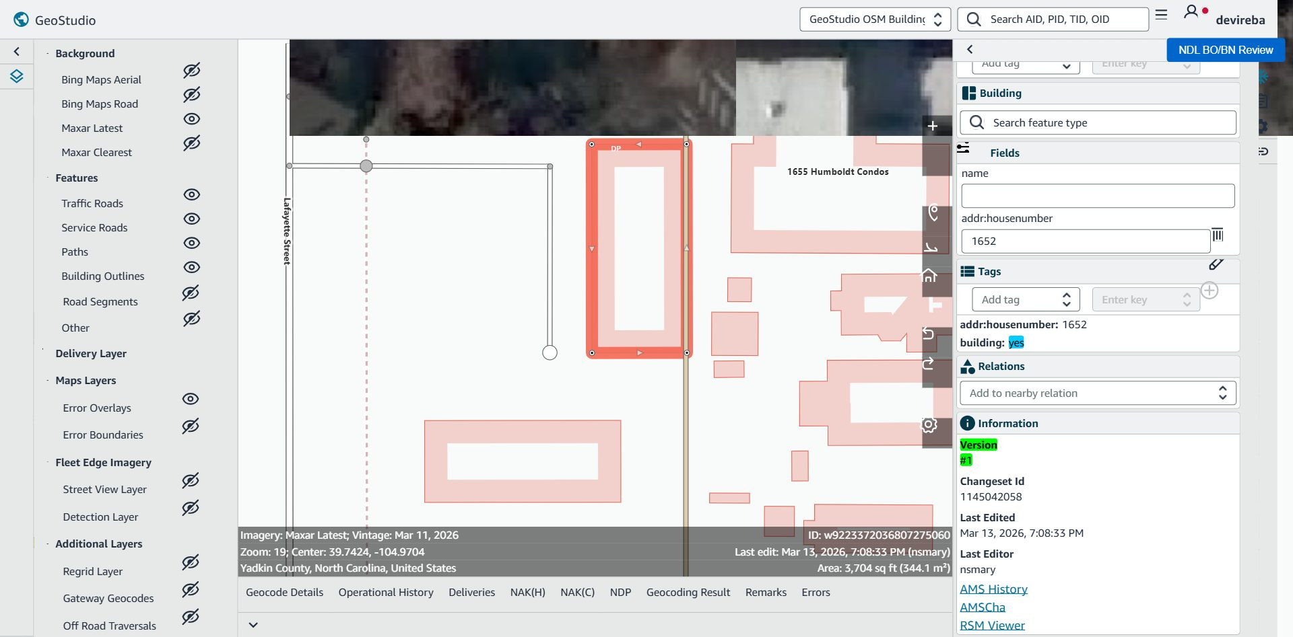This screenshot has height=637, width=1293.
Task: Toggle visibility of Bing Maps Aerial layer
Action: point(192,71)
